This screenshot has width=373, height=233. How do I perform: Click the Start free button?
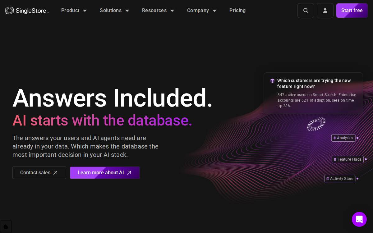coord(352,11)
